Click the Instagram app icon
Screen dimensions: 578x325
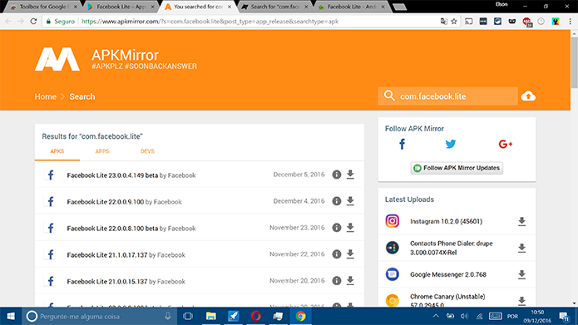[x=393, y=221]
